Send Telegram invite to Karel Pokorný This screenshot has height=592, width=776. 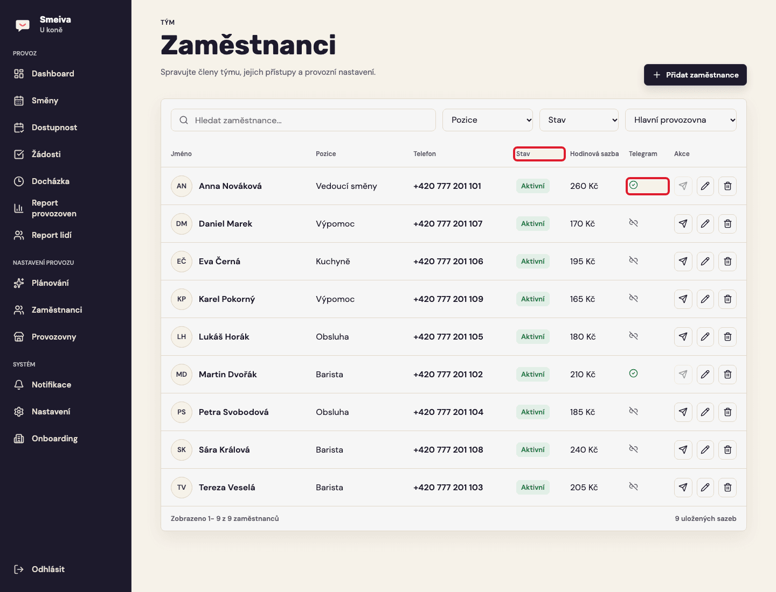click(x=683, y=299)
